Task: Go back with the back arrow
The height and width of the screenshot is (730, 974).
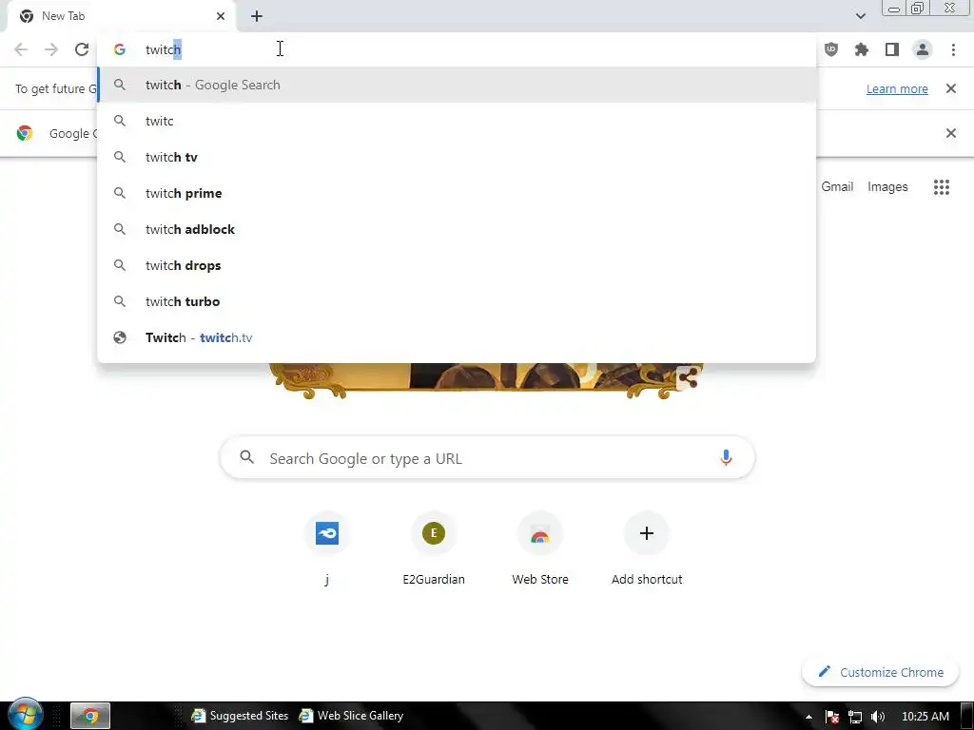Action: point(21,49)
